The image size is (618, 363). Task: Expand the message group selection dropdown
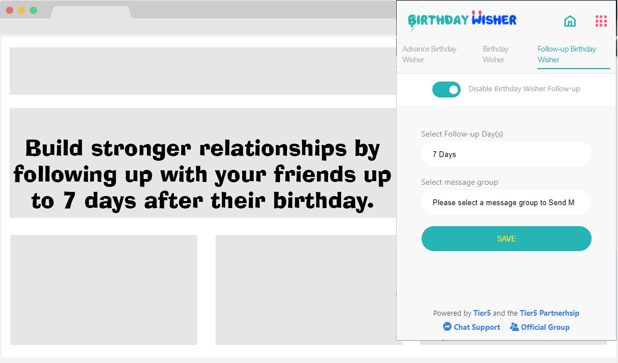506,203
